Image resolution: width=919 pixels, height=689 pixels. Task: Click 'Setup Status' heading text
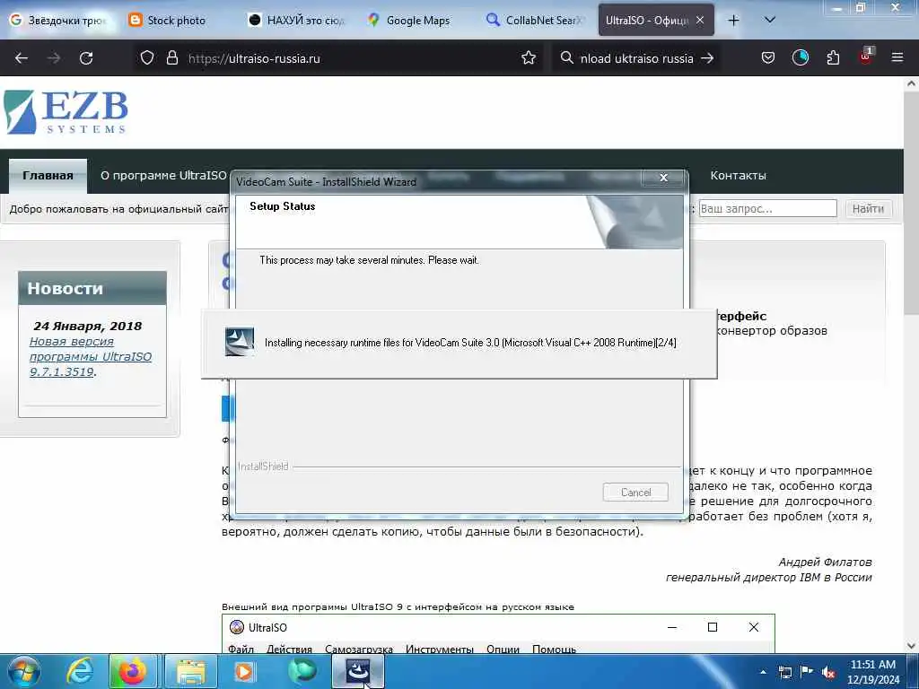(x=283, y=206)
